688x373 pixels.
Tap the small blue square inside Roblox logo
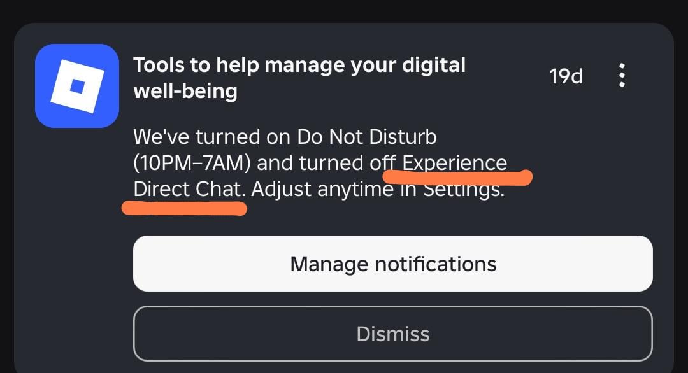(x=77, y=86)
